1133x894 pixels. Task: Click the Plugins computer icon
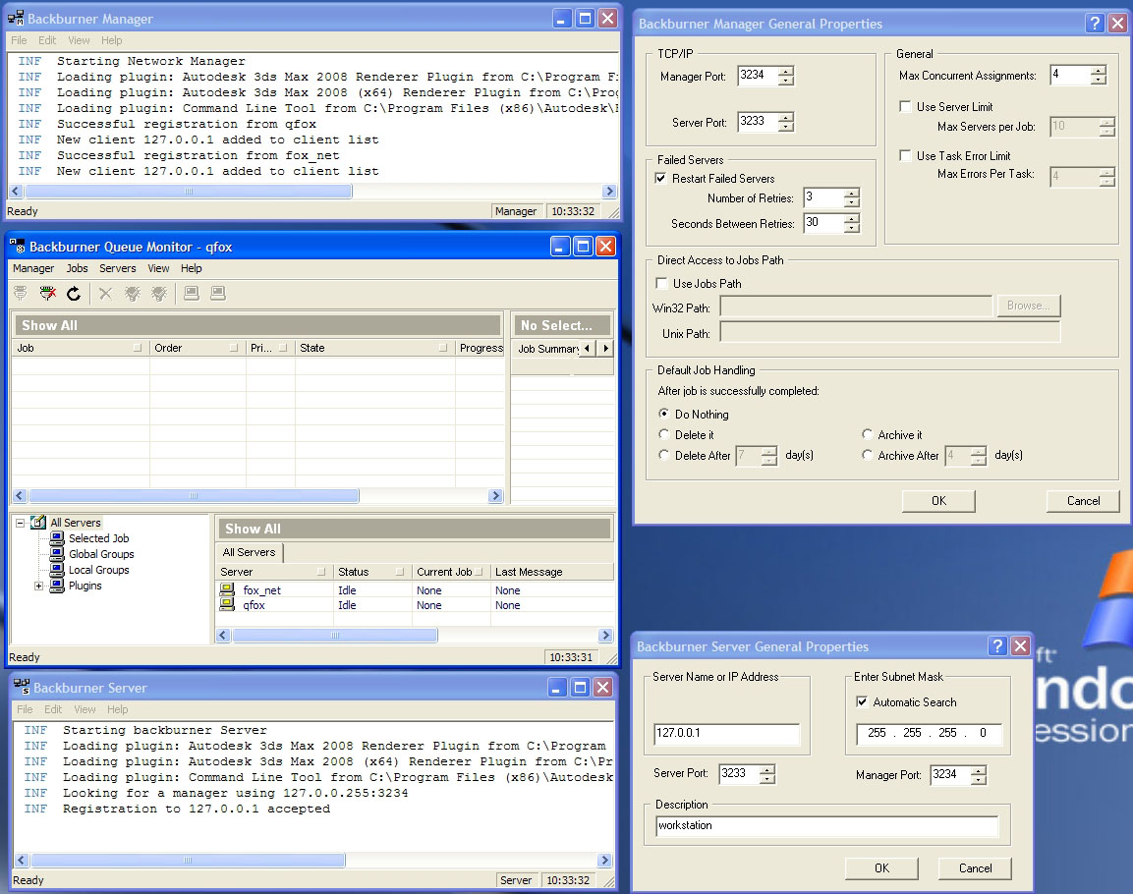pos(57,586)
